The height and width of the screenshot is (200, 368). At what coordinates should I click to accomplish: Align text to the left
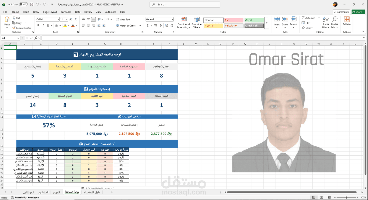[84, 26]
